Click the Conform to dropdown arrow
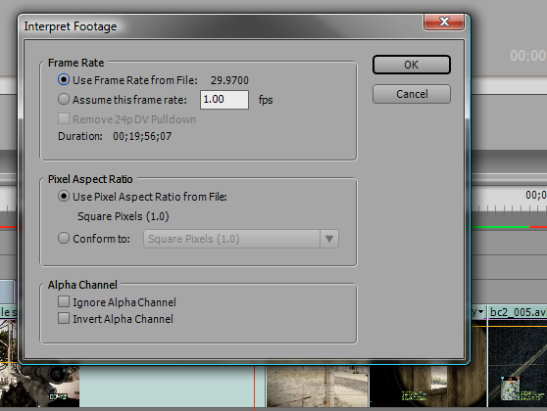 pos(329,239)
